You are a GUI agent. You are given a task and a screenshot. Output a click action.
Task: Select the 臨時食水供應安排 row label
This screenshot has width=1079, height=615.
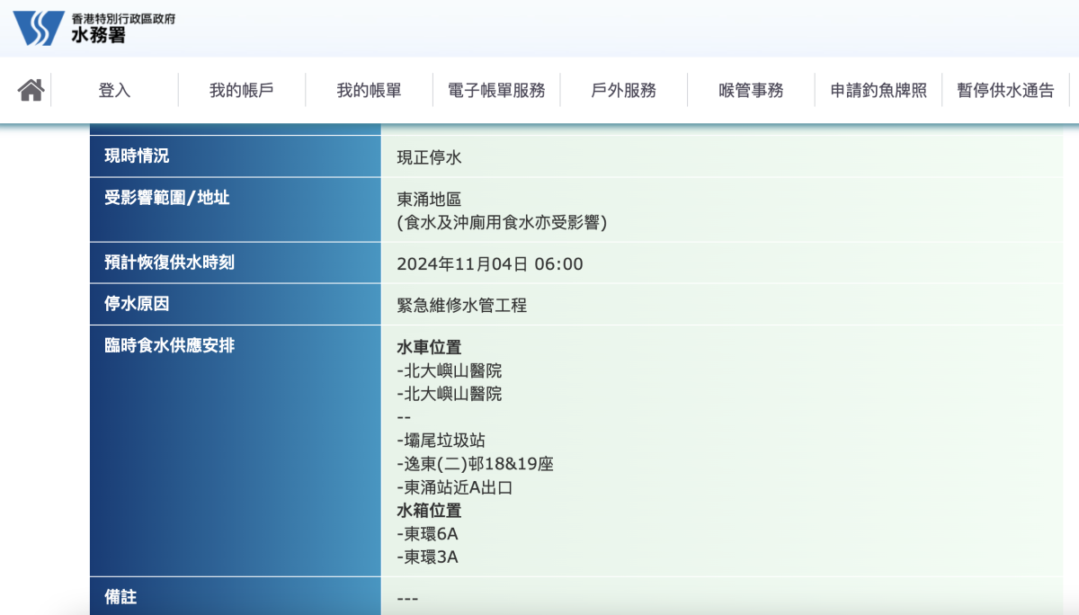click(x=170, y=345)
